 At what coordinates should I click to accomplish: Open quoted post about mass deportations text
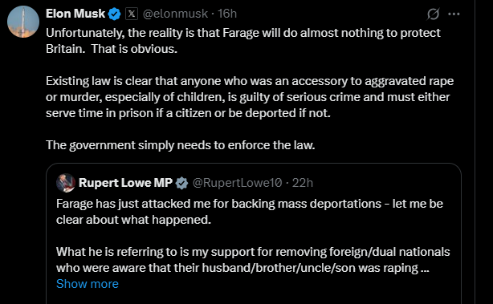250,212
